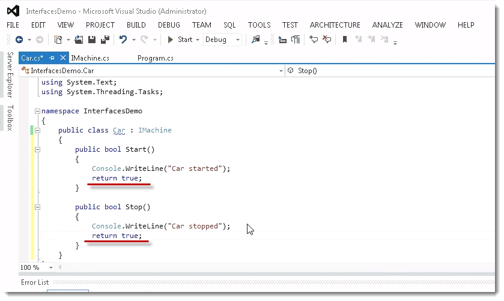Open the HELP menu
This screenshot has width=504, height=301.
click(466, 25)
